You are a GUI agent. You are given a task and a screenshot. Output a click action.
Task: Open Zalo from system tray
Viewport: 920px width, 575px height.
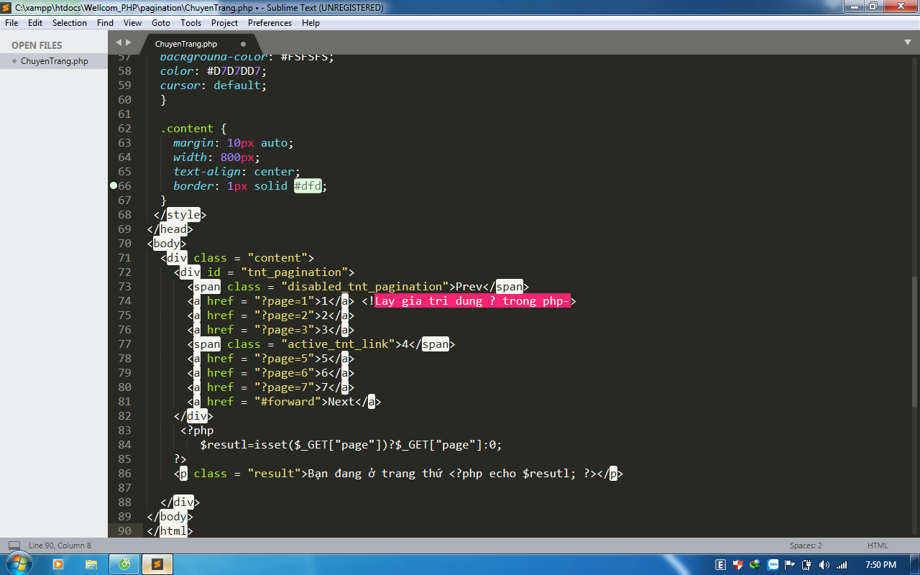(x=773, y=565)
